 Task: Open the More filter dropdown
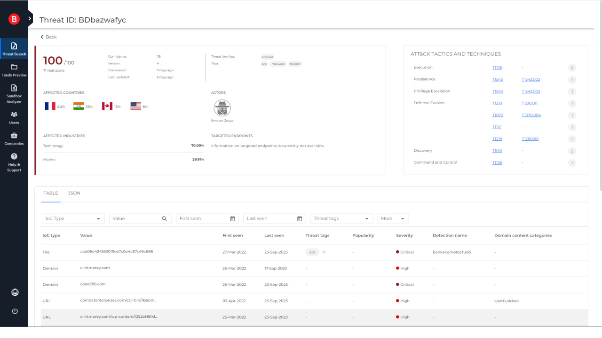(x=393, y=218)
